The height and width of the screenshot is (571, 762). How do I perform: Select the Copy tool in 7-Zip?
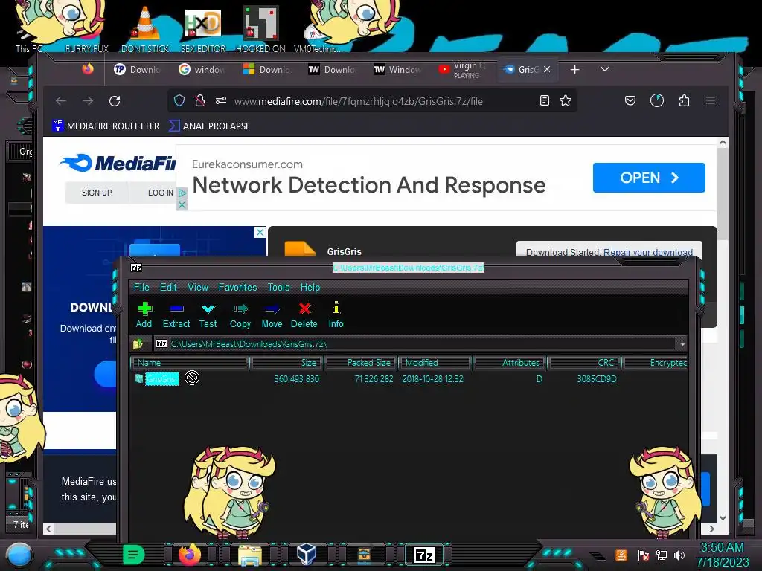coord(240,315)
